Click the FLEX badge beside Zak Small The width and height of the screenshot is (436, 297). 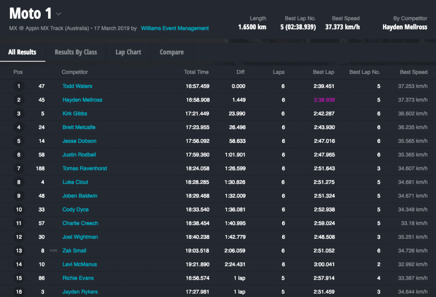(54, 251)
